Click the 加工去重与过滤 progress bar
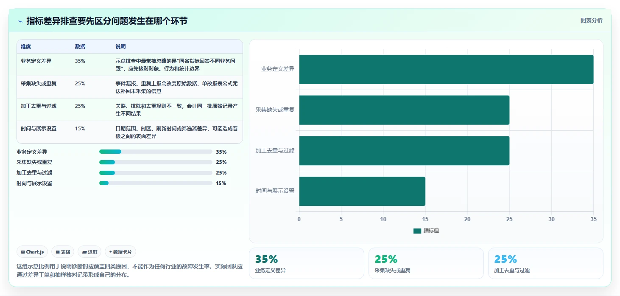Screen dimensions: 620x296 point(156,173)
